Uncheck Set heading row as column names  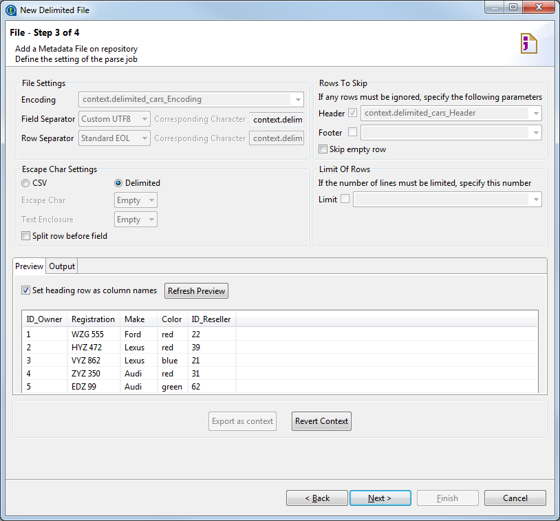click(x=26, y=290)
